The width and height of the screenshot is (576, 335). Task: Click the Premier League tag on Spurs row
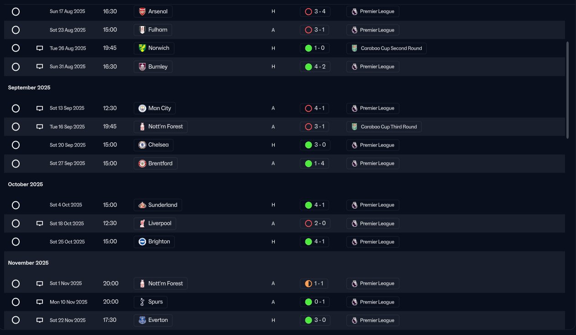pos(377,302)
